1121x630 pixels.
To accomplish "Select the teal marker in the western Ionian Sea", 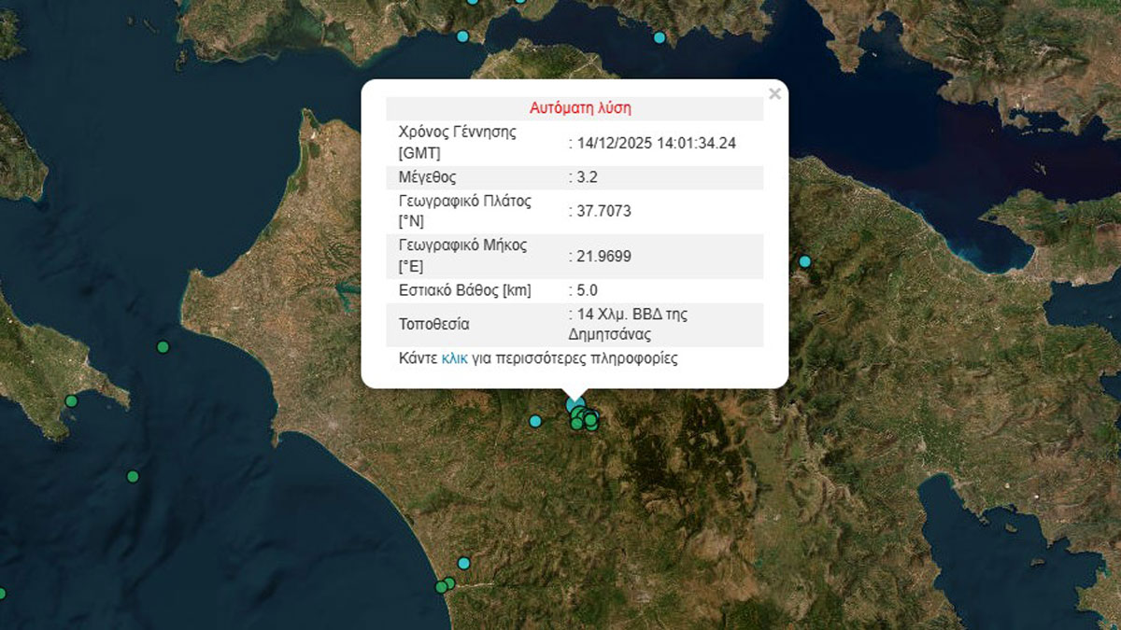I will pyautogui.click(x=163, y=346).
